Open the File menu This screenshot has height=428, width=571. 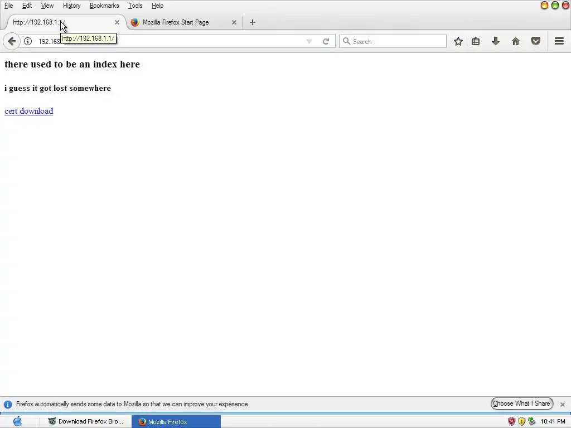click(x=9, y=6)
